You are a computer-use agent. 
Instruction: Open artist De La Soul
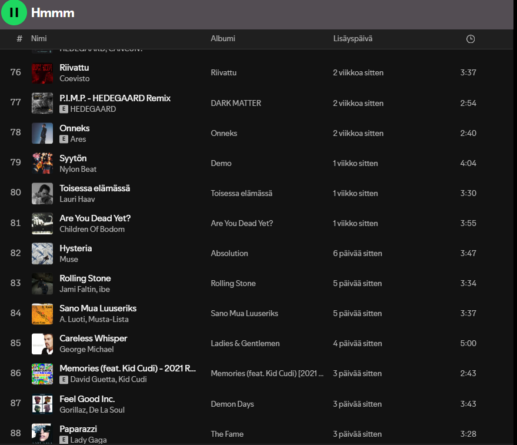pyautogui.click(x=106, y=410)
